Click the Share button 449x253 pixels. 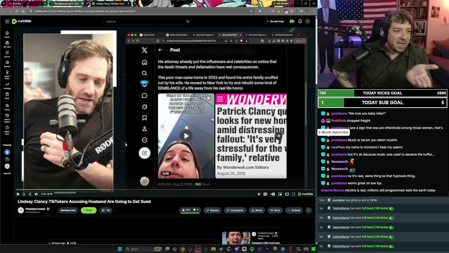pos(256,210)
